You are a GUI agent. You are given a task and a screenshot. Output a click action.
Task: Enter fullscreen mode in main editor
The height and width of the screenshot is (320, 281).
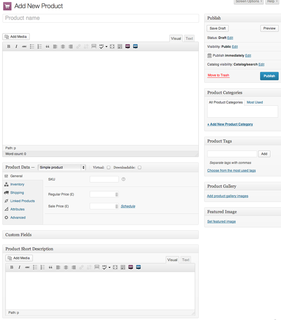click(x=112, y=47)
